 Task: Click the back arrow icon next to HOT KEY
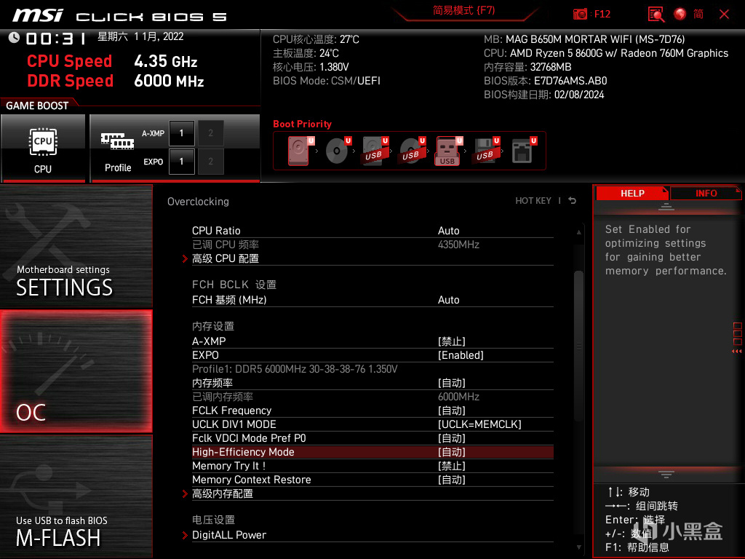point(572,201)
